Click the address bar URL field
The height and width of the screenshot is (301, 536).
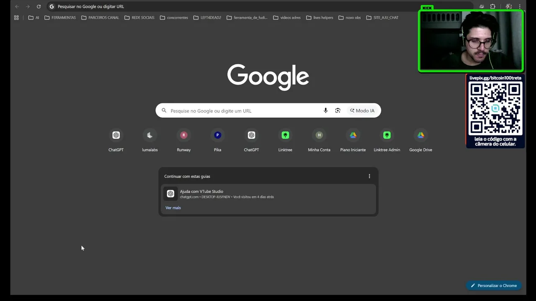[260, 7]
